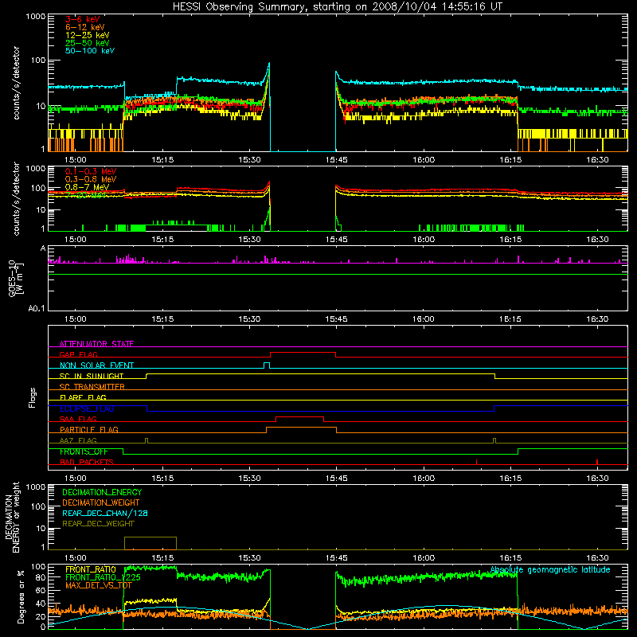This screenshot has width=637, height=637.
Task: Click the GAP_FLAG label
Action: (x=78, y=354)
